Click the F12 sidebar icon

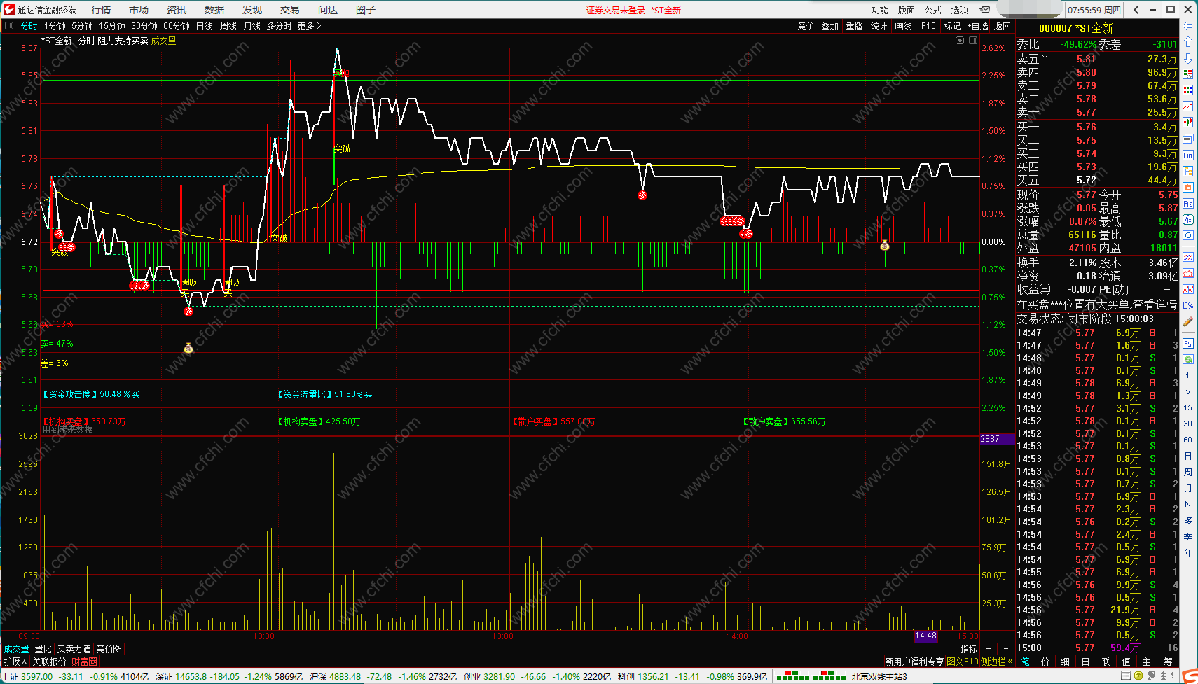(1187, 203)
